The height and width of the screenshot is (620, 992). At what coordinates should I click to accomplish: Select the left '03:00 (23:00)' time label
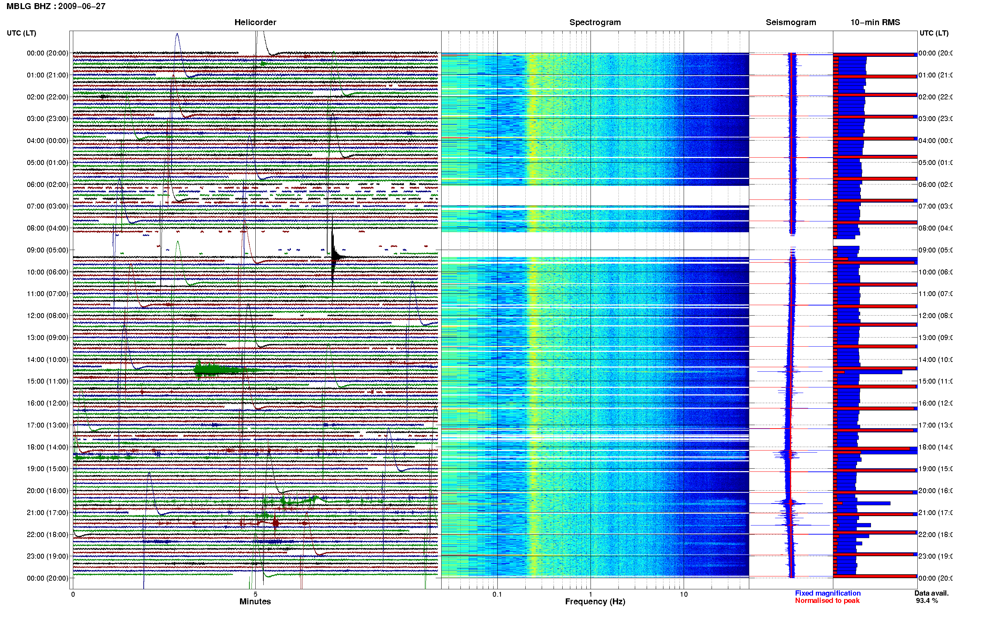[47, 119]
